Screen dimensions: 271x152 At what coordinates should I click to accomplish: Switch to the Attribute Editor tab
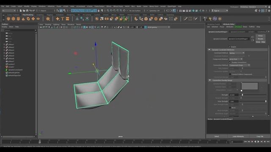point(229,24)
